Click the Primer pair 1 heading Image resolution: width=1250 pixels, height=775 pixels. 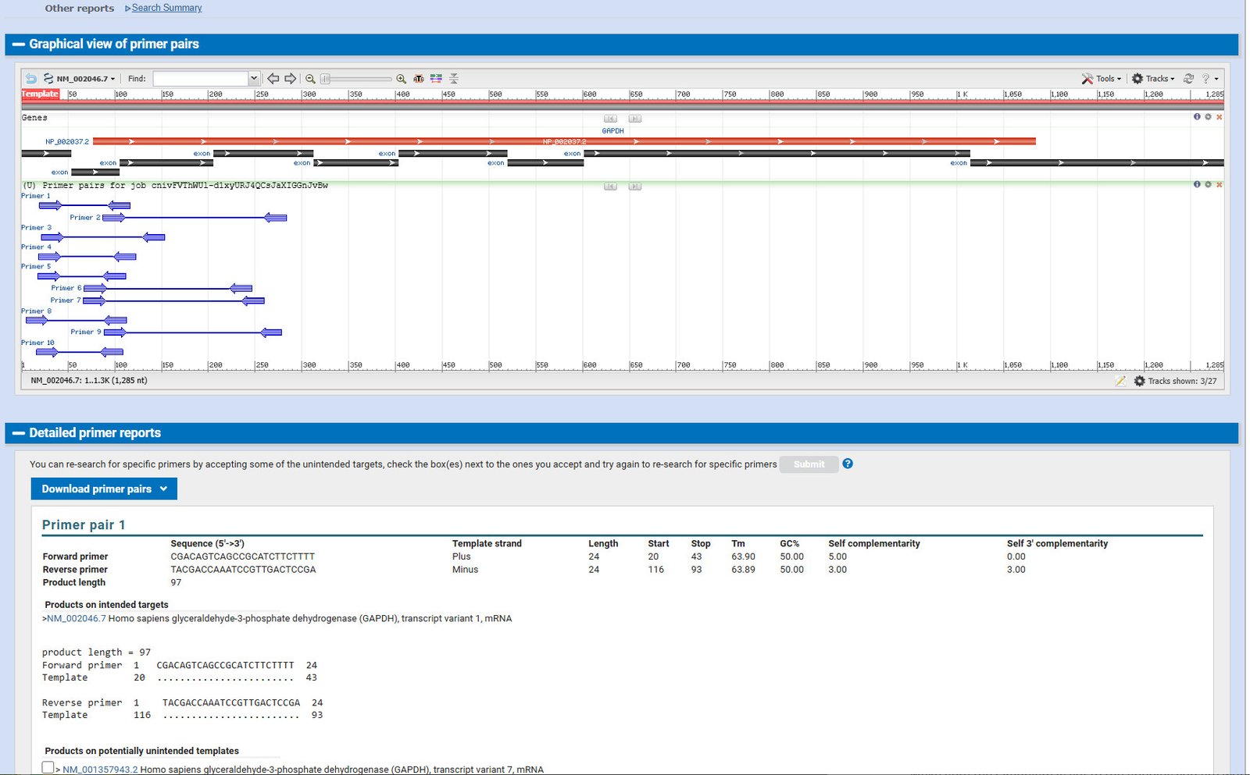(84, 524)
